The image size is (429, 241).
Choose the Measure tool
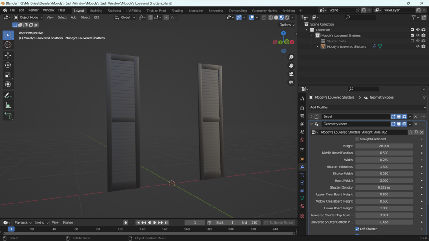coord(8,105)
